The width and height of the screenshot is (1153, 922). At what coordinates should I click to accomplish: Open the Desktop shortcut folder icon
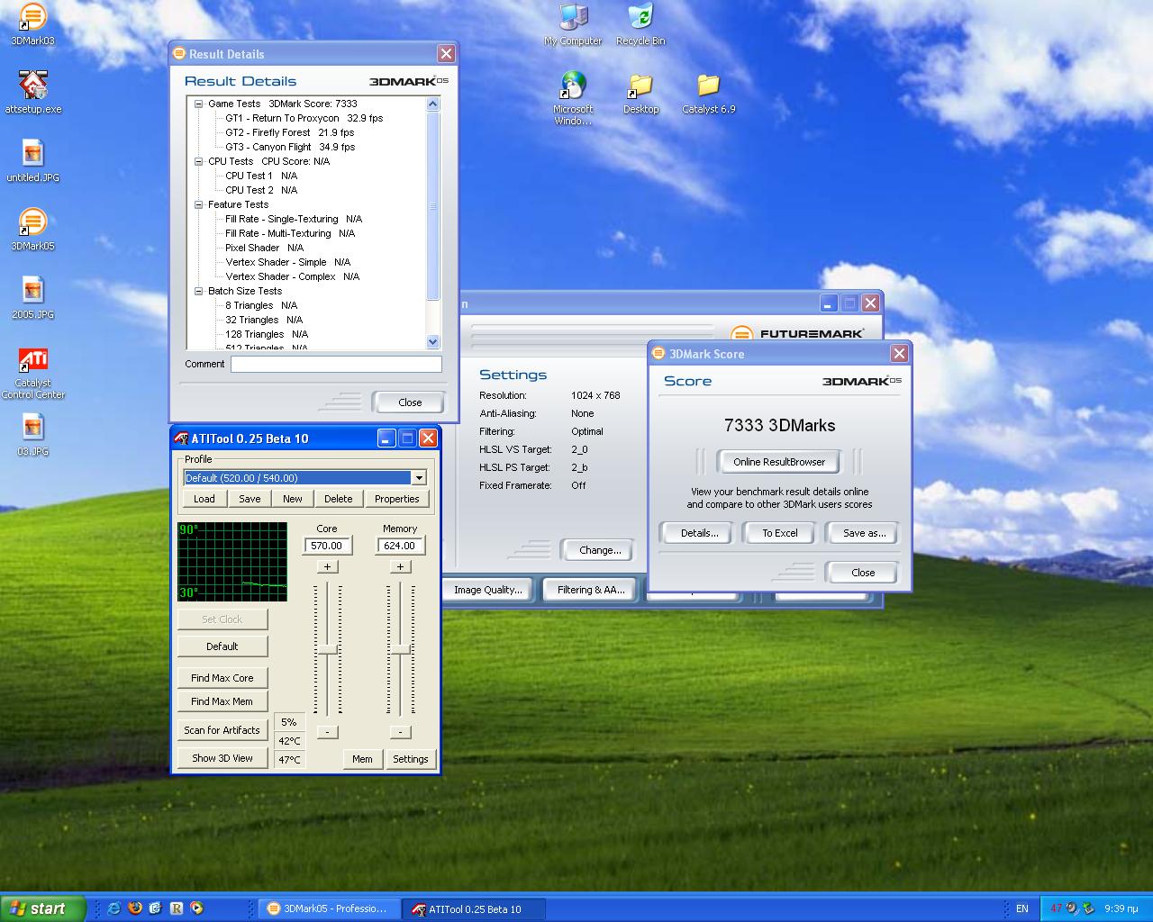click(x=640, y=93)
